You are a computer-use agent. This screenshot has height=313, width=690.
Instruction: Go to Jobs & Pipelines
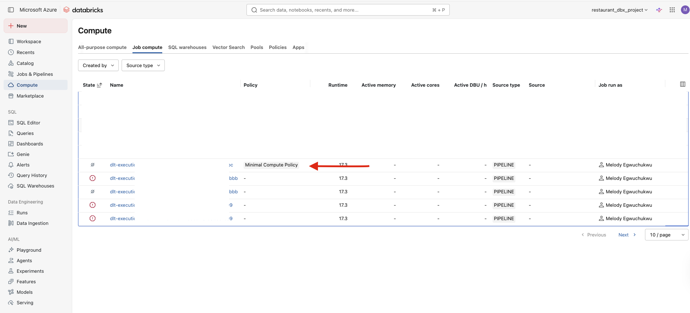34,74
